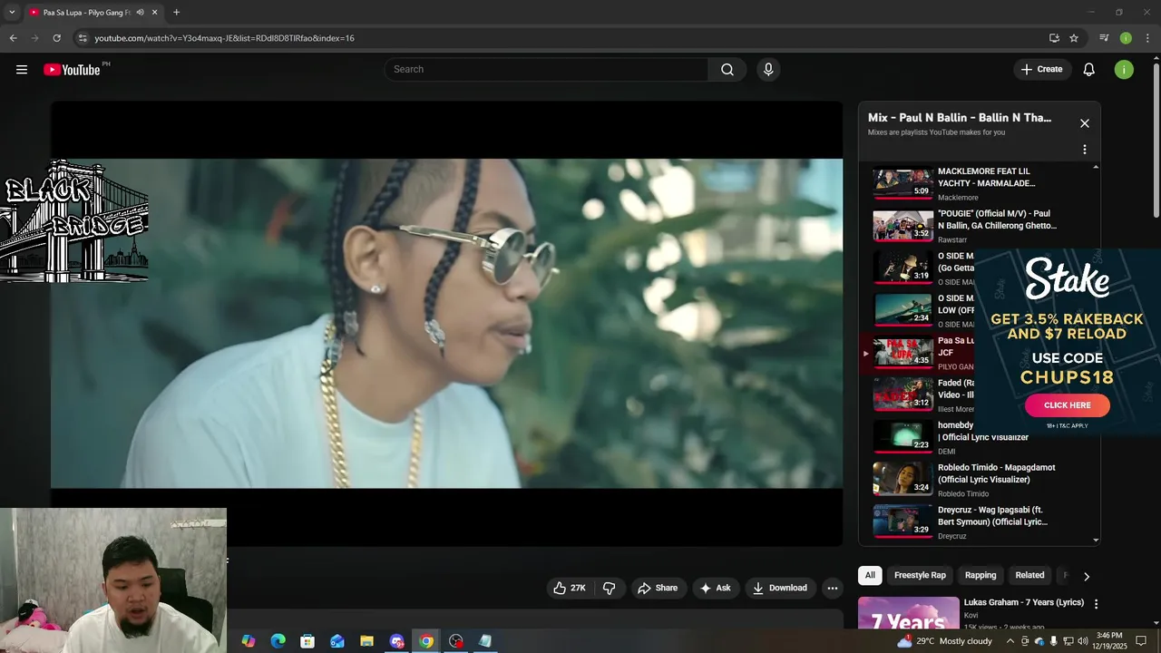
Task: Play the 3:19 O SIDE MAFIA playlist thumbnail
Action: [x=902, y=268]
